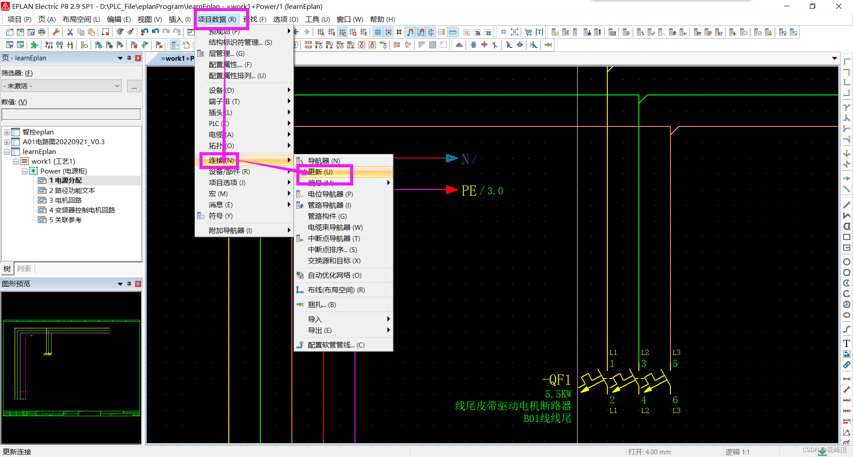
Task: Expand the 智控eplan project node
Action: click(x=7, y=132)
